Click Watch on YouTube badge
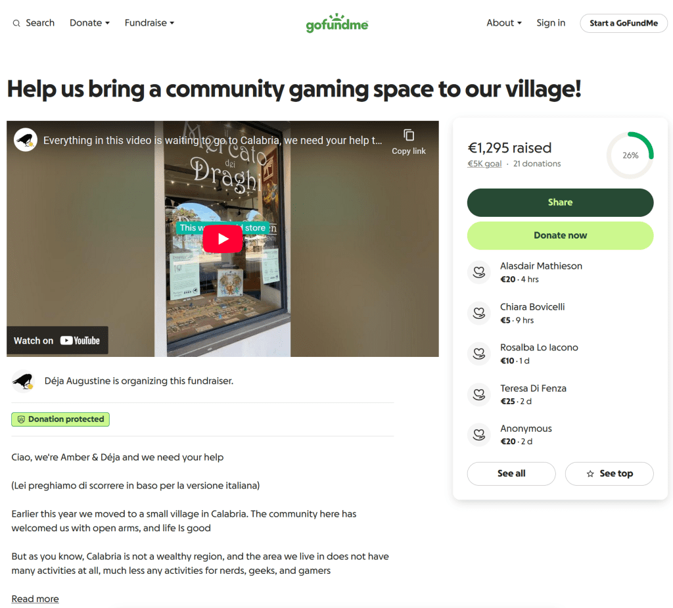The width and height of the screenshot is (673, 608). tap(57, 340)
